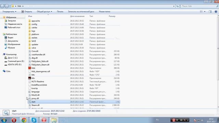Select the config folder icon
219x123 pixels.
(x=29, y=24)
